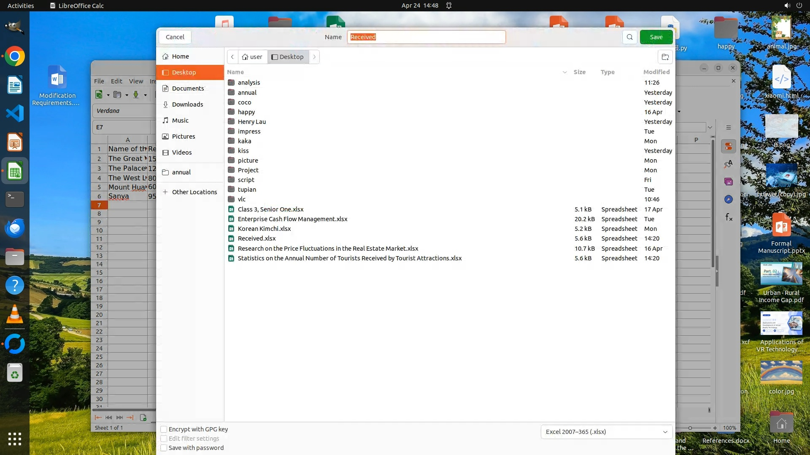Click the search icon in the save dialog
This screenshot has height=455, width=810.
(x=629, y=37)
